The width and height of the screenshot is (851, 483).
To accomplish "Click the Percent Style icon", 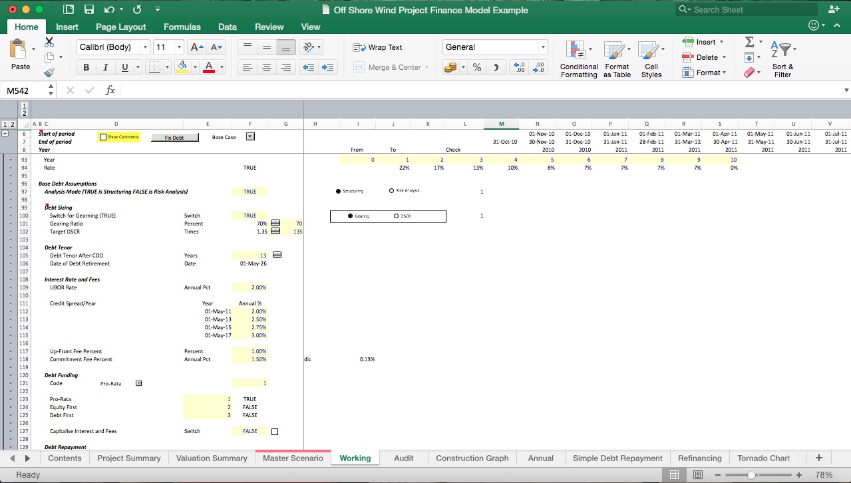I will (x=476, y=67).
